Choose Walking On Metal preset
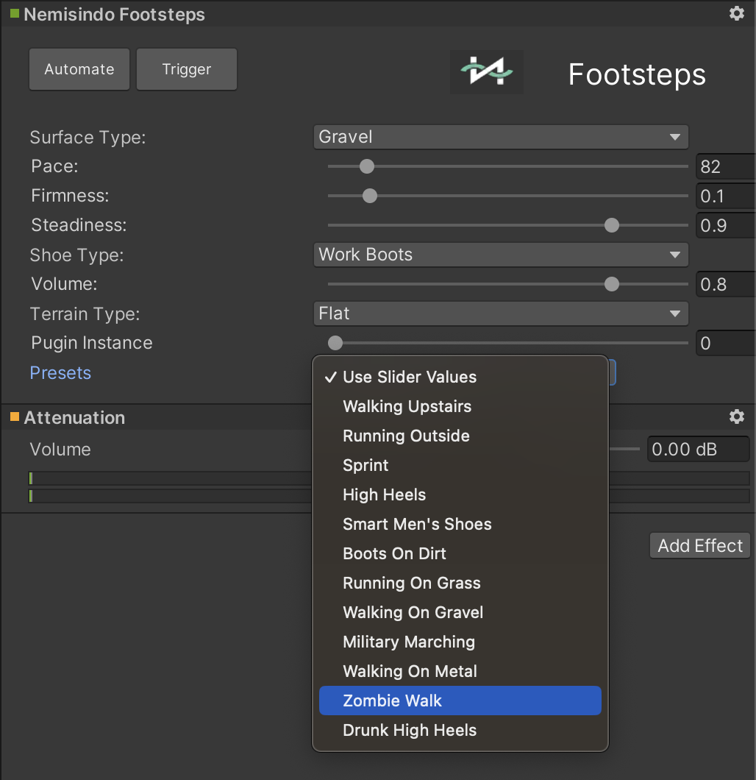The image size is (756, 780). coord(460,671)
